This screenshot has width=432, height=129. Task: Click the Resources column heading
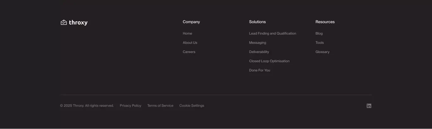point(325,22)
